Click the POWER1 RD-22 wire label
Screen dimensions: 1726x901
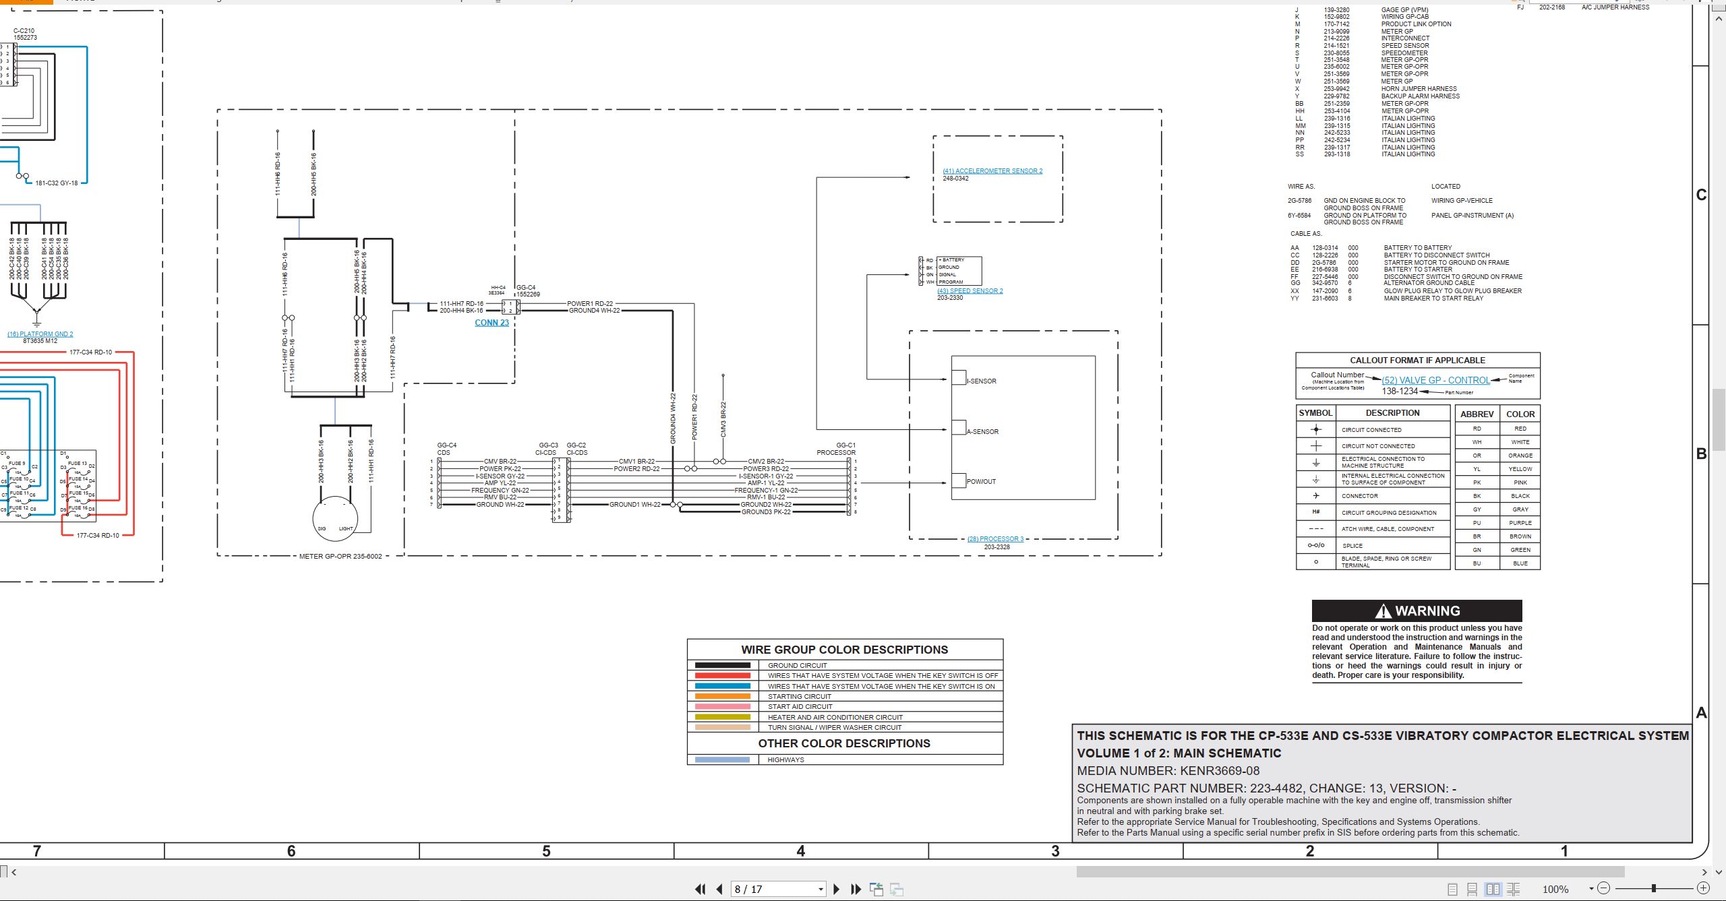pos(590,303)
